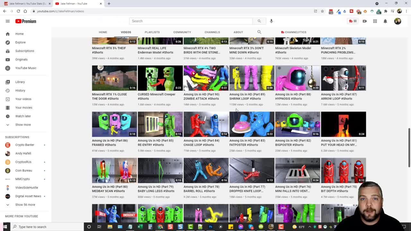Open Task View on the Windows taskbar
This screenshot has width=411, height=231.
click(x=99, y=227)
